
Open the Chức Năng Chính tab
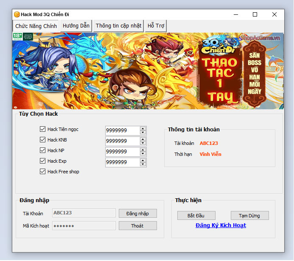click(36, 26)
